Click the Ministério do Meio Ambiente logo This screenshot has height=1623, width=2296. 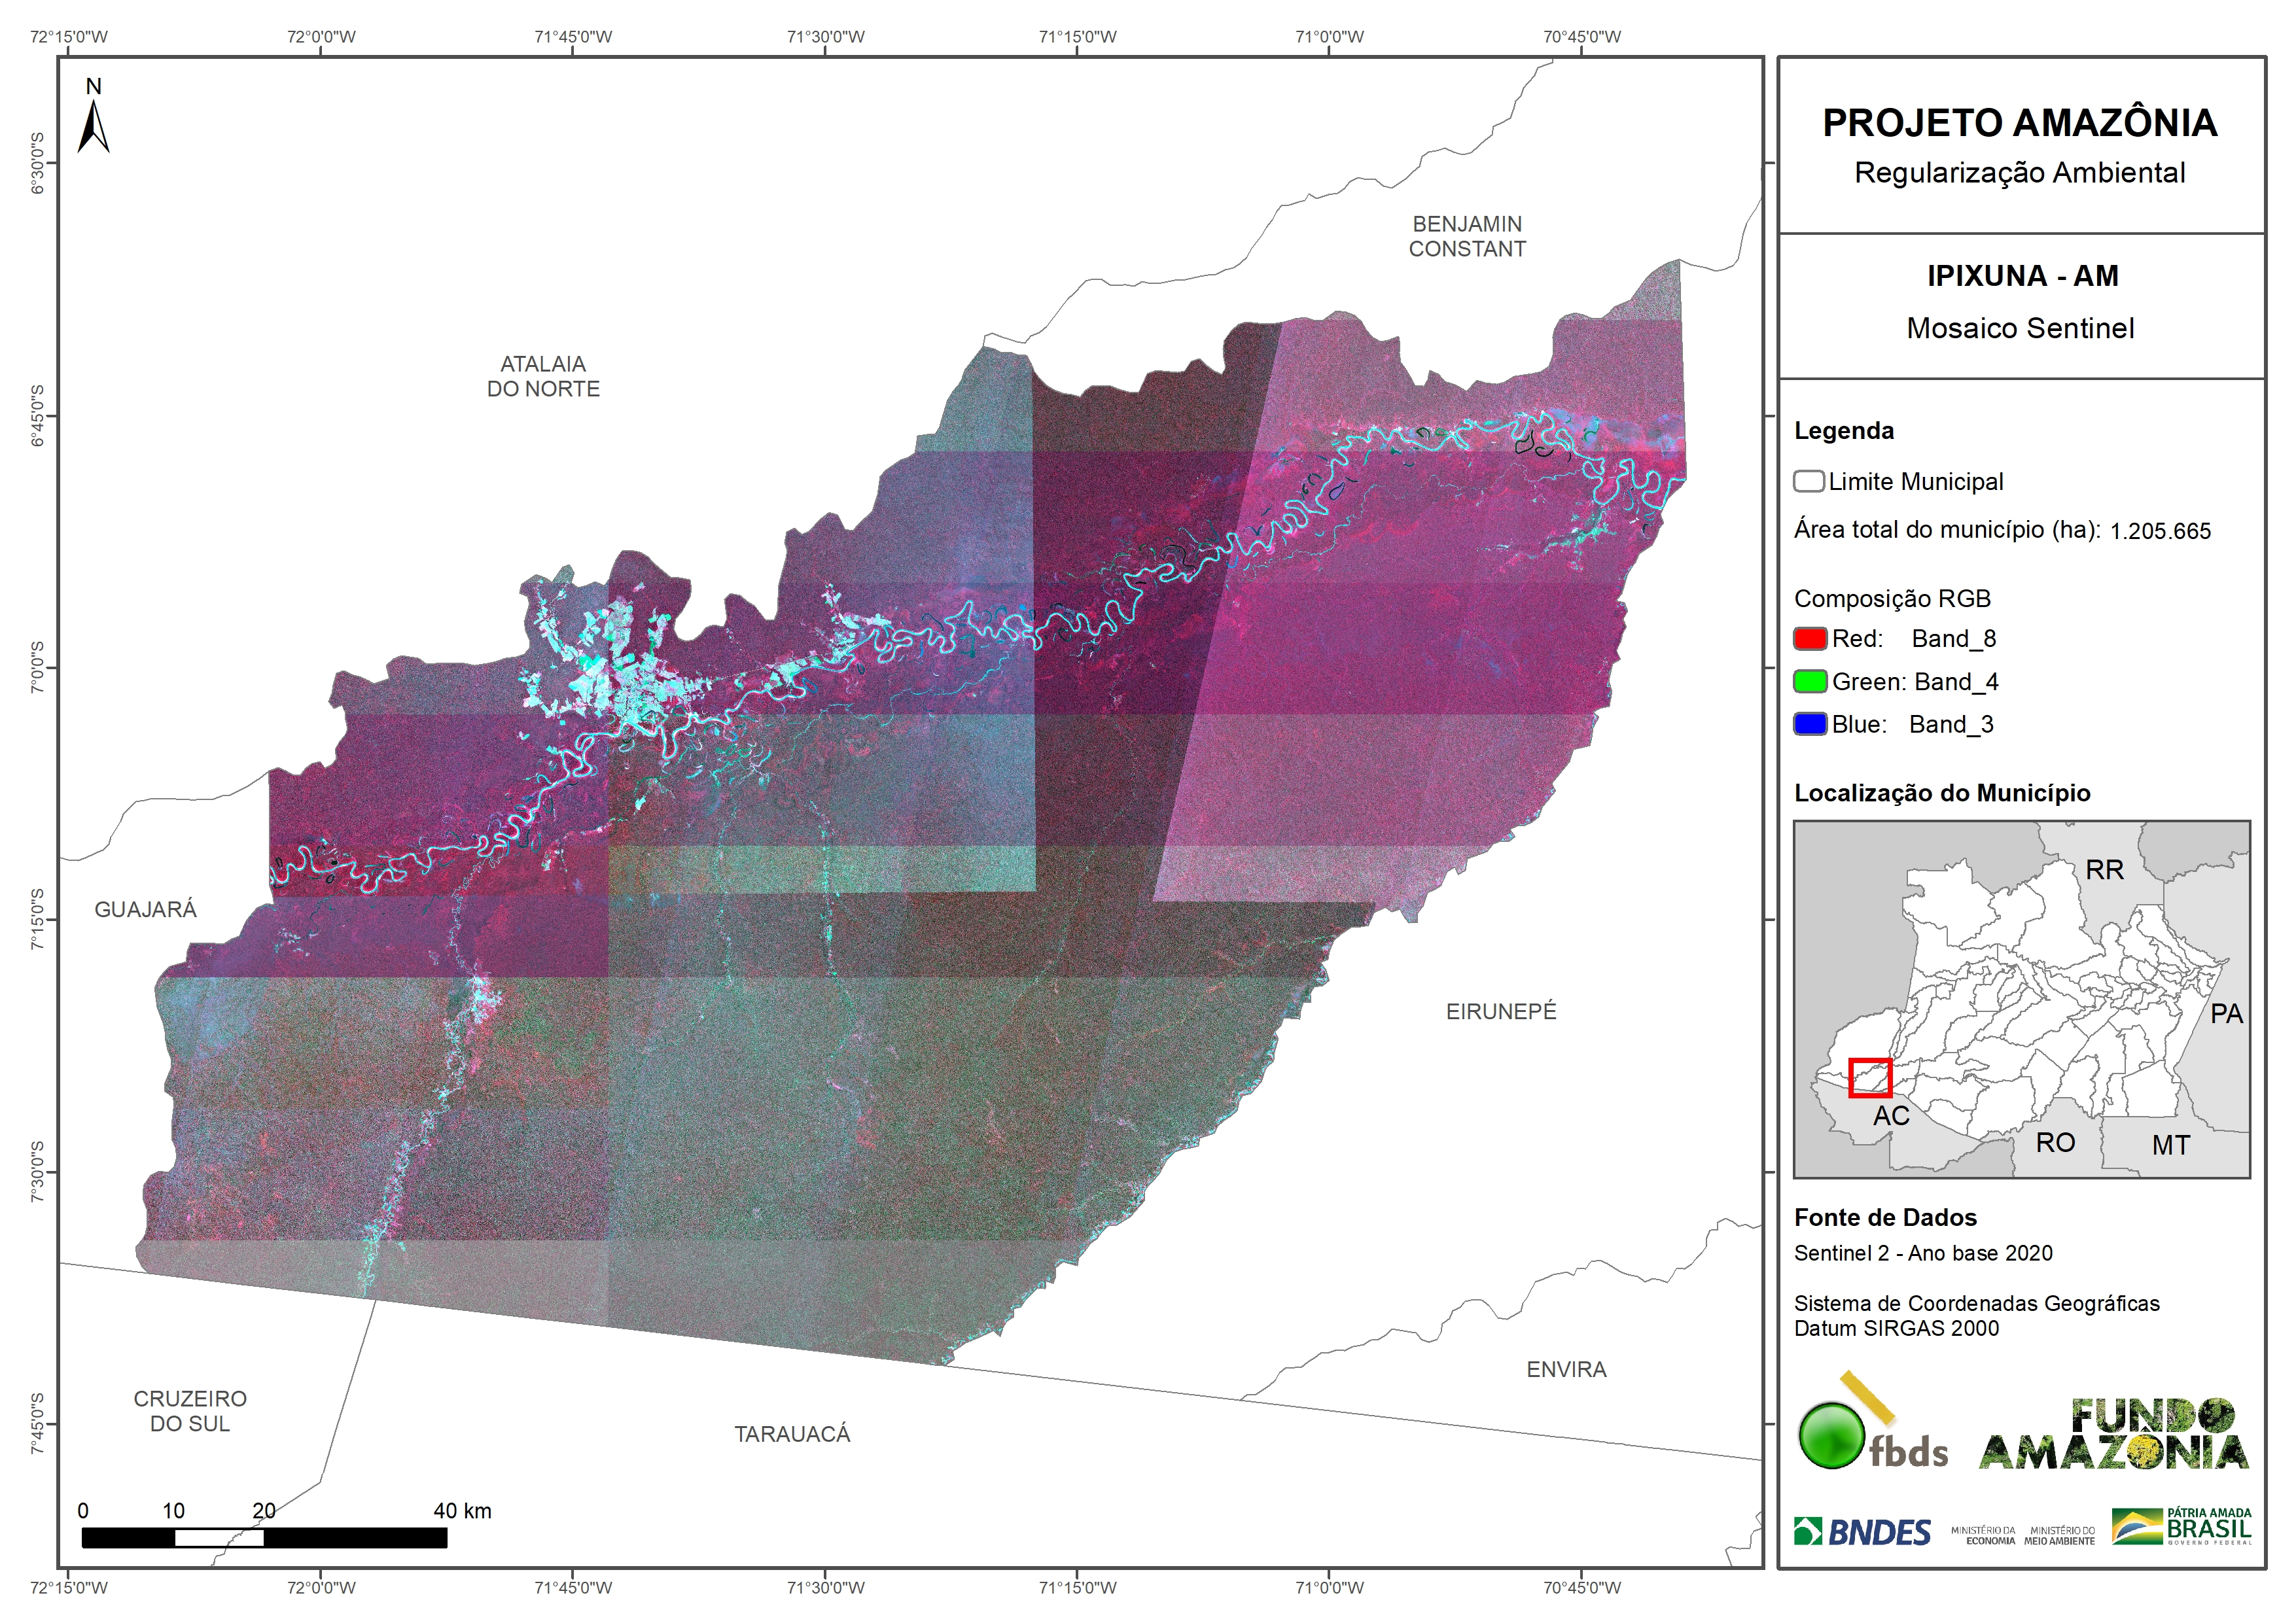[x=2059, y=1536]
